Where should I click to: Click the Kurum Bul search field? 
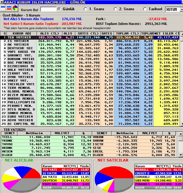[x=48, y=9]
